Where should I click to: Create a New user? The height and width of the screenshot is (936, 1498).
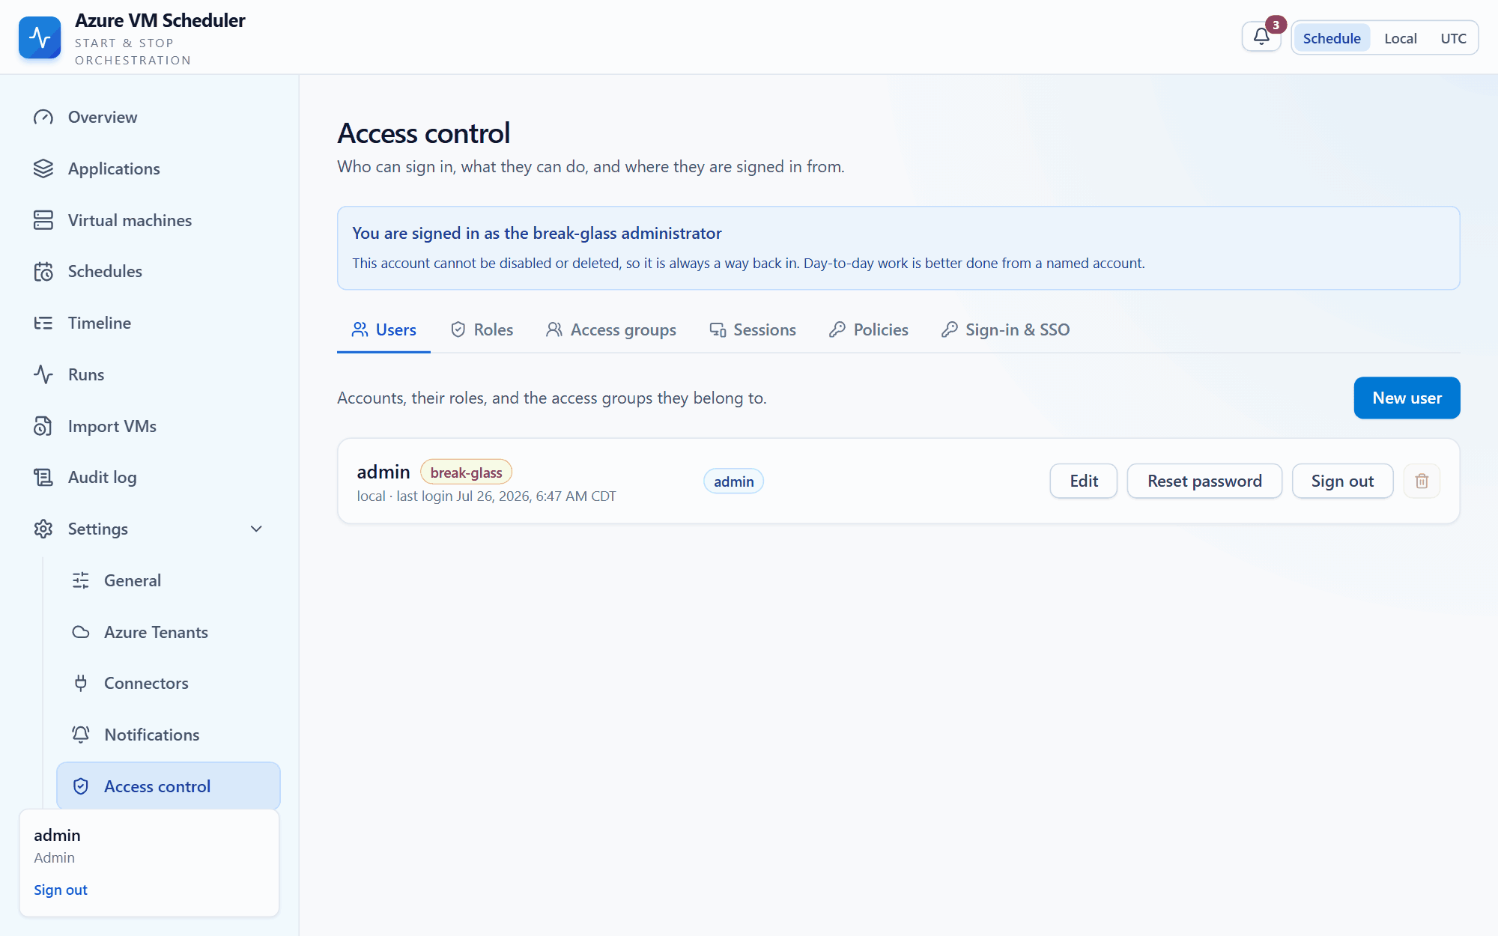[1407, 398]
